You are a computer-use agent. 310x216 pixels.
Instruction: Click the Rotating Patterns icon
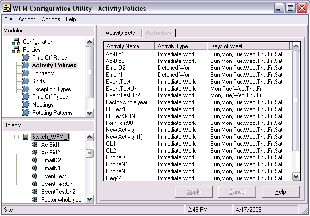(x=26, y=113)
